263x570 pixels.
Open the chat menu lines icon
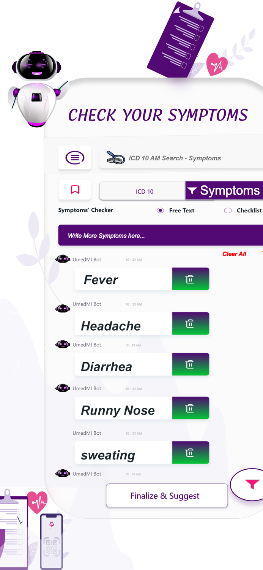click(75, 158)
